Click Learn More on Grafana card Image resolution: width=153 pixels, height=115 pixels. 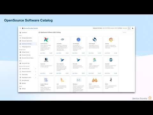point(107,53)
